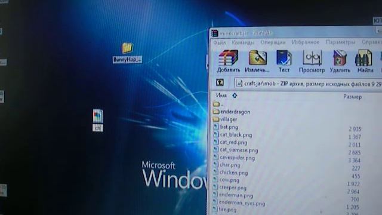Viewport: 382px width, 215px height.
Task: Click the Удалить (Delete) toolbar icon
Action: [x=340, y=62]
